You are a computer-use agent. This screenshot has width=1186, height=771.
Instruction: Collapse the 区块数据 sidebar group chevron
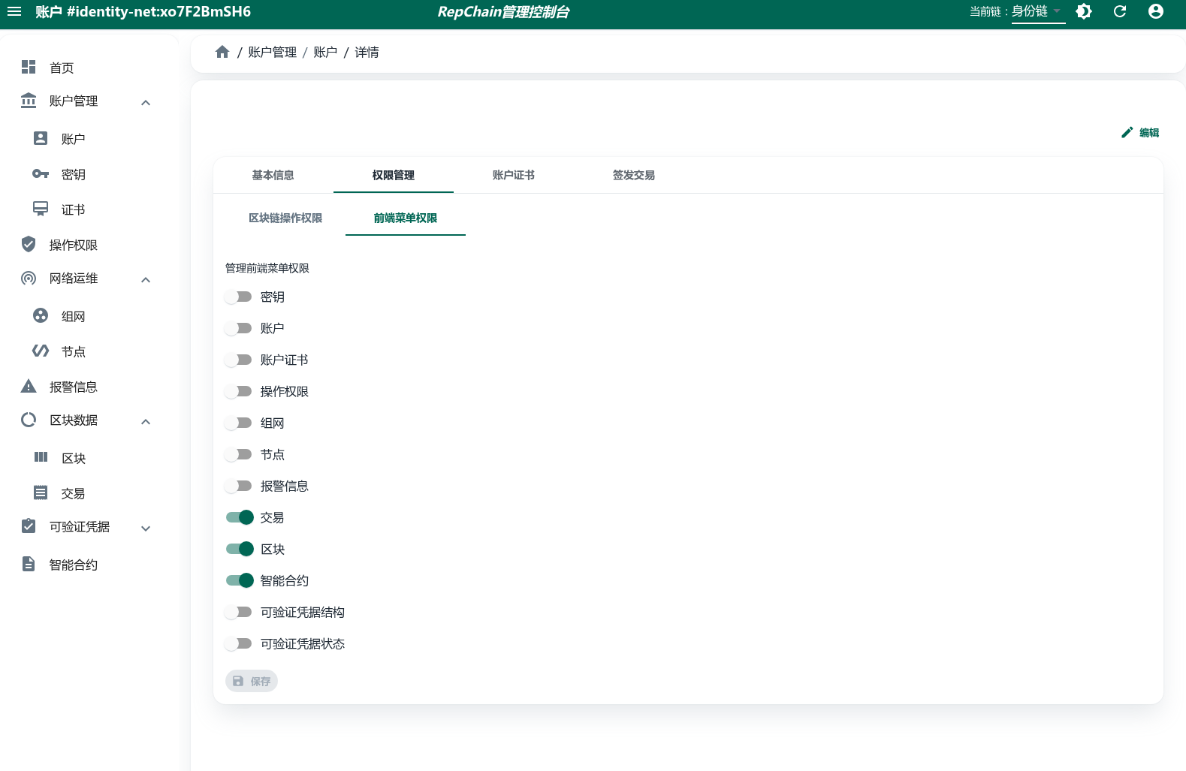click(x=146, y=421)
